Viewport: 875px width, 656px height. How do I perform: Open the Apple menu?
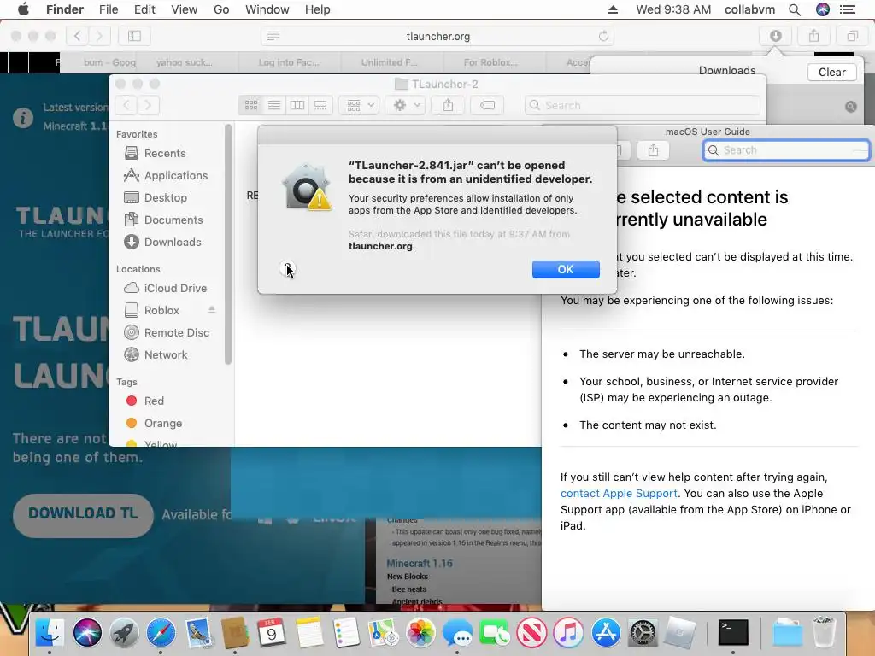coord(23,9)
